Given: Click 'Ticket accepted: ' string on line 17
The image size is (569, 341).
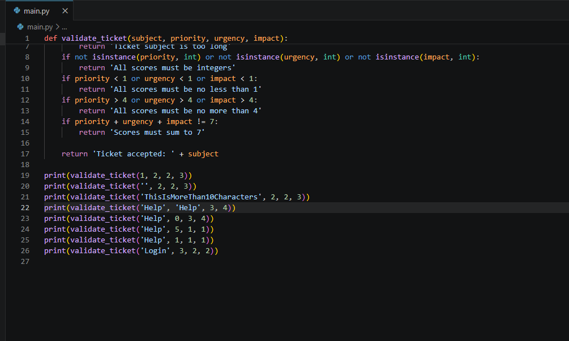Looking at the screenshot, I should 134,154.
